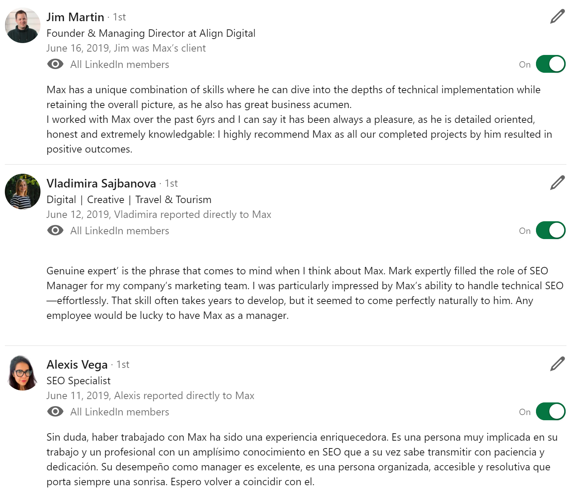
Task: View Alexis Vega's profile photo
Action: pyautogui.click(x=23, y=373)
